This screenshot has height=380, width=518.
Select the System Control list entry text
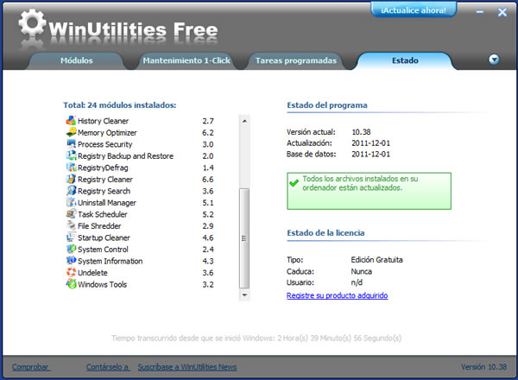point(103,249)
